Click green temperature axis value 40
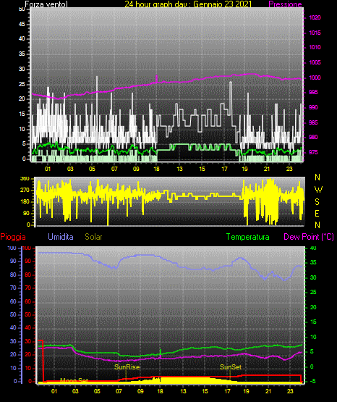337x402 pixels. click(x=313, y=248)
